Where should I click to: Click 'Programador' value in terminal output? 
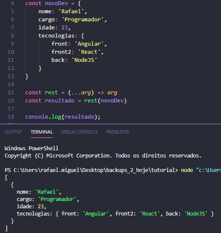(x=57, y=199)
